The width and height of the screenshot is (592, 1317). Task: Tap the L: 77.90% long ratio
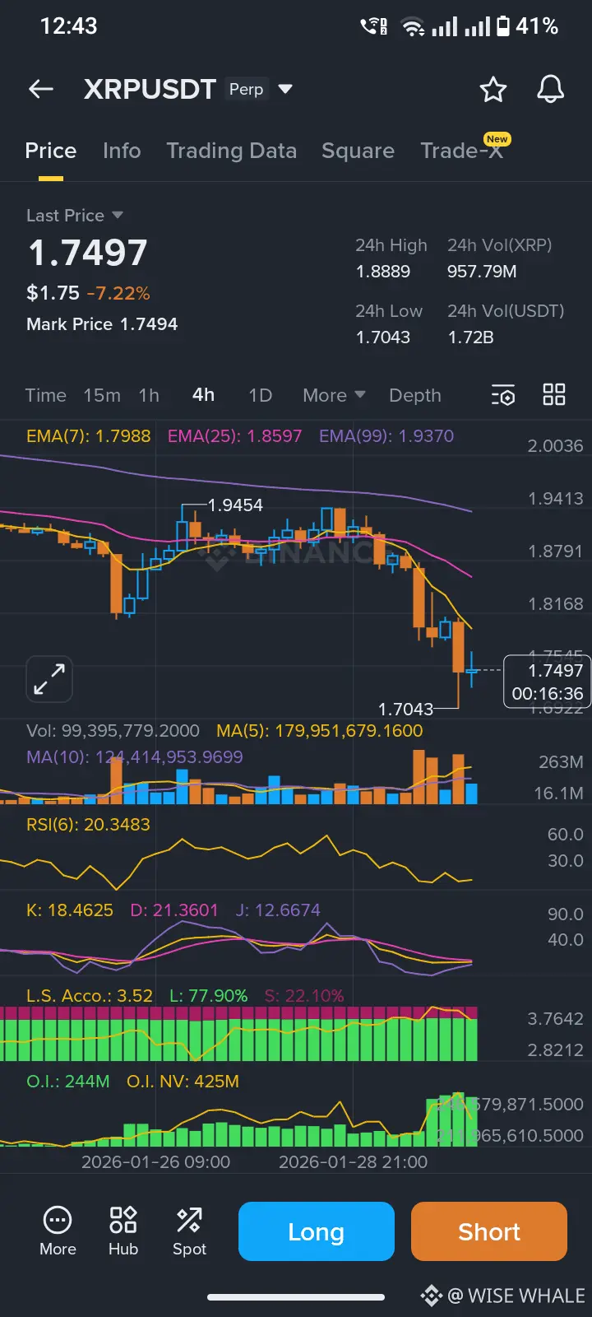coord(209,996)
